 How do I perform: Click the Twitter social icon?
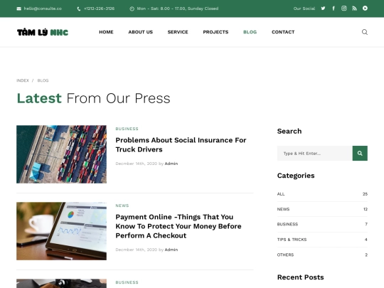click(323, 9)
